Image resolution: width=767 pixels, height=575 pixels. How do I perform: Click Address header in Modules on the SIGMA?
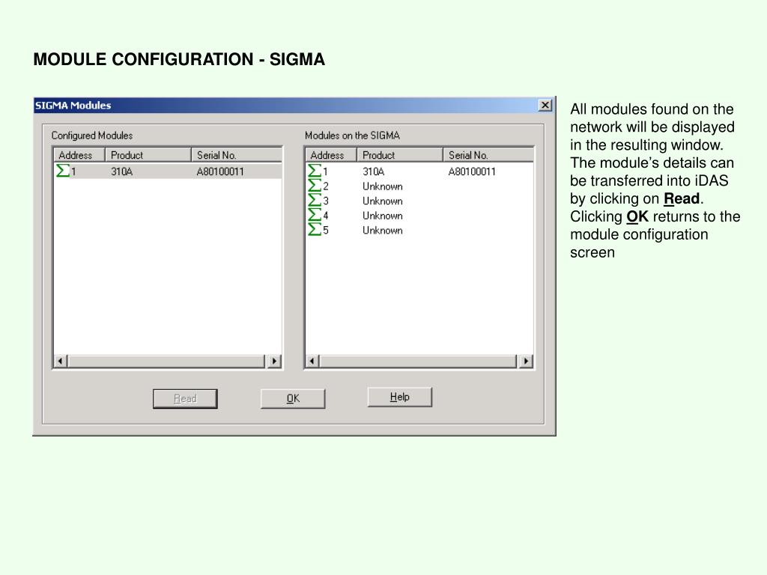[331, 155]
